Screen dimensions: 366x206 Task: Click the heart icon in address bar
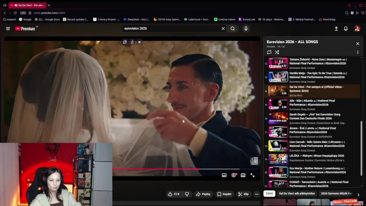(x=363, y=13)
